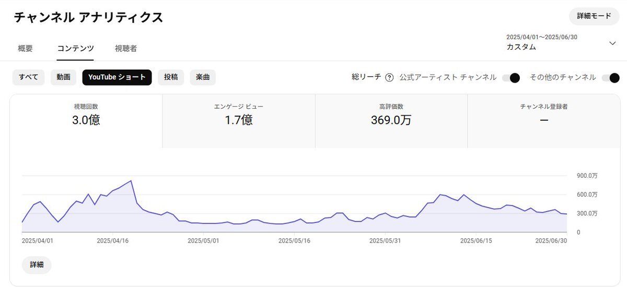Select the 投稿 filter chip
627x287 pixels.
171,77
